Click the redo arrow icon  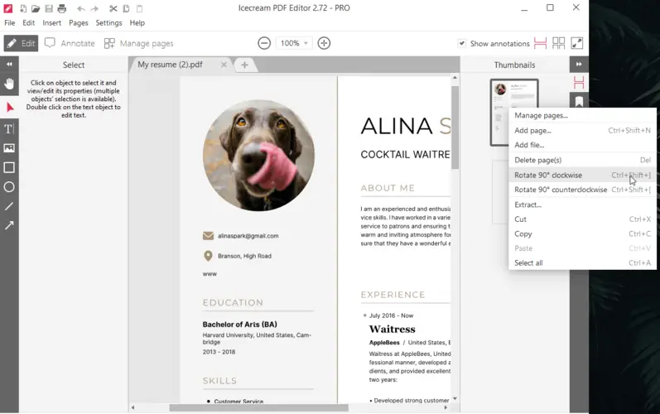tap(94, 8)
